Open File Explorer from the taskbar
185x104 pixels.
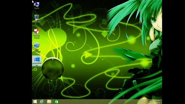coord(49,101)
